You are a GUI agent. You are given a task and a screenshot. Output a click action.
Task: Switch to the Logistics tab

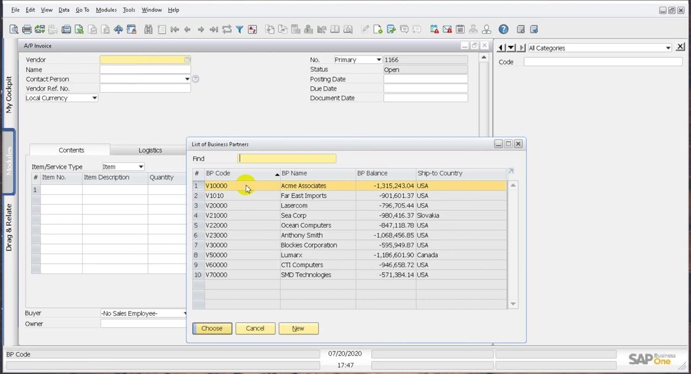point(150,150)
